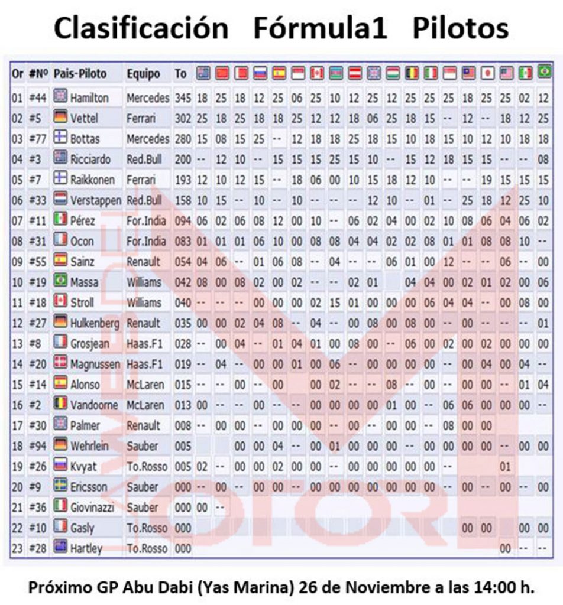Click the flag icon next to Verstappen
Viewport: 563px width, 605px height.
[x=60, y=200]
